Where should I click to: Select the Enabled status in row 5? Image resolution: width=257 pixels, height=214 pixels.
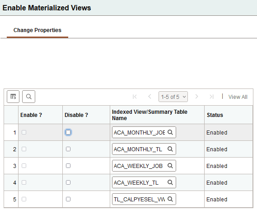217,199
